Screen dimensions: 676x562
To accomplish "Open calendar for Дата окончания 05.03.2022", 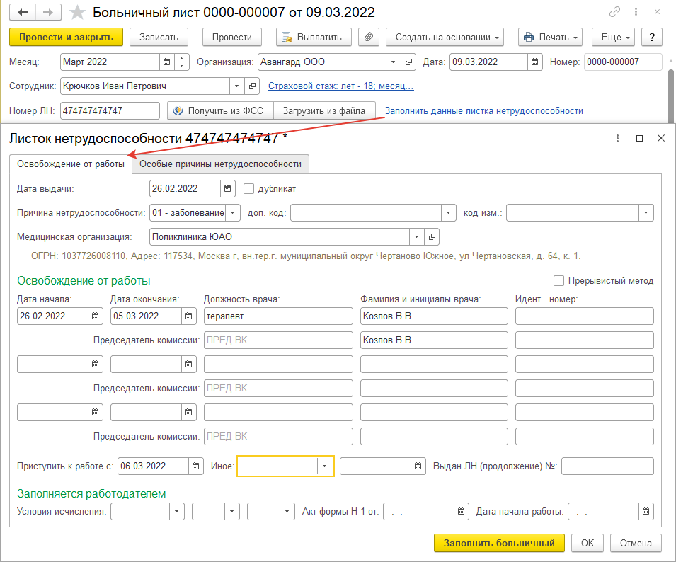I will [189, 316].
